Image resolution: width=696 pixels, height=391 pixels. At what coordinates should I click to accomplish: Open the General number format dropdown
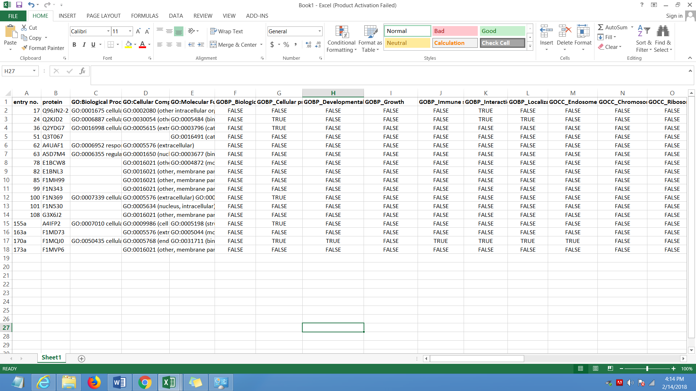point(319,31)
